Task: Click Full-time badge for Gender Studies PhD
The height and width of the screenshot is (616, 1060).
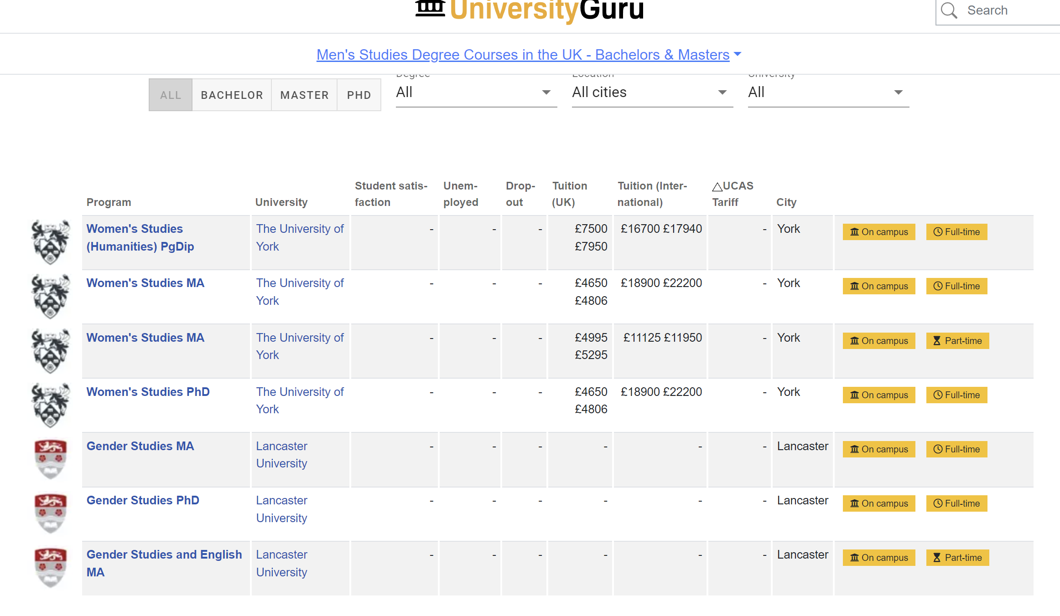Action: (x=956, y=503)
